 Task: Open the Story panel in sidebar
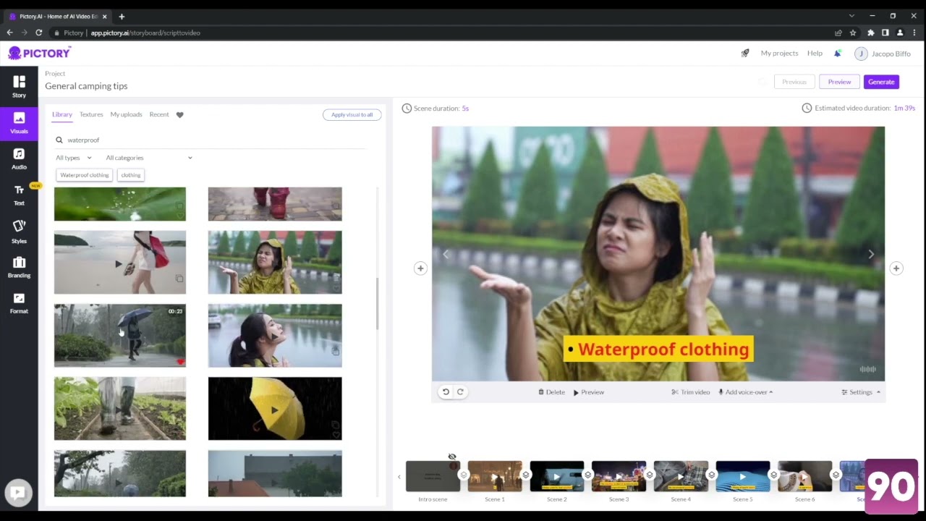19,86
